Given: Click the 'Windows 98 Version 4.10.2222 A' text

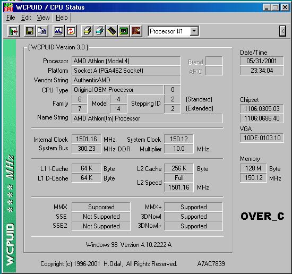Looking at the screenshot, I should [129, 245].
